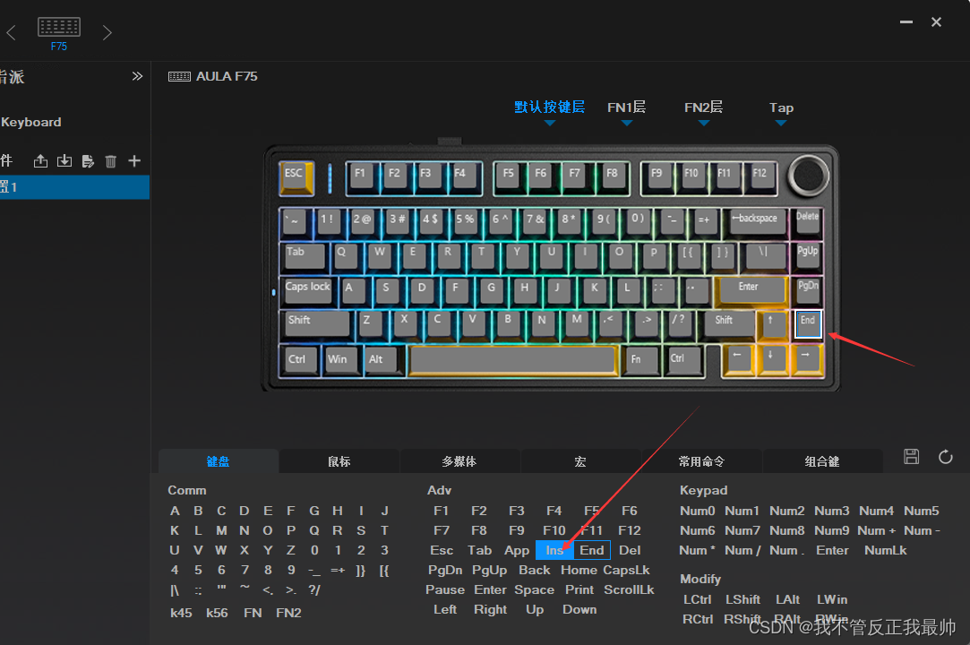Viewport: 970px width, 645px height.
Task: Switch to the FN2层 layer
Action: coord(703,107)
